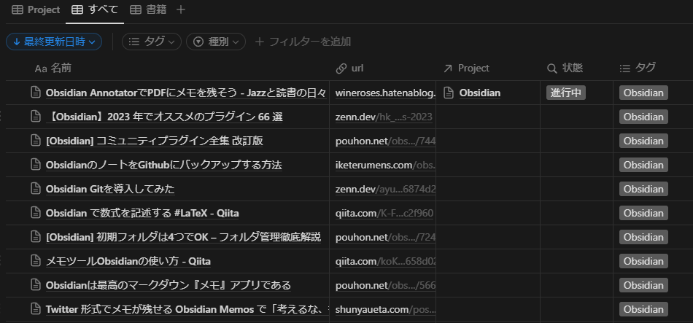This screenshot has width=693, height=323.
Task: Click page icon of コミュニティプラグイン全集 row
Action: (x=35, y=141)
